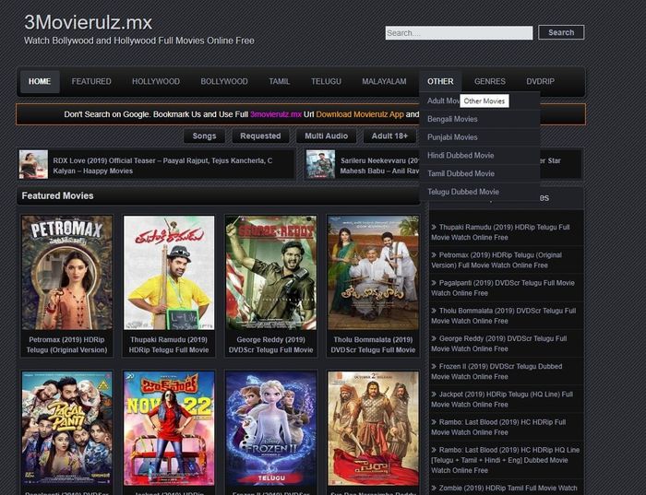Focus the search input field
This screenshot has height=495, width=646.
tap(459, 32)
